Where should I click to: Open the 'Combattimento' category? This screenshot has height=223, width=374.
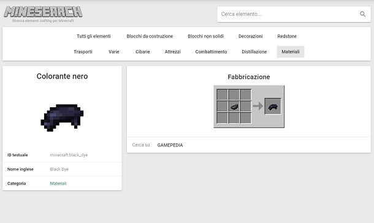[211, 51]
